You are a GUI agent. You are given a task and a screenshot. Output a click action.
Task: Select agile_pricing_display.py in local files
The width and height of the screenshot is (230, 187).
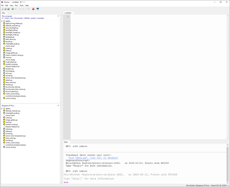pos(14,23)
